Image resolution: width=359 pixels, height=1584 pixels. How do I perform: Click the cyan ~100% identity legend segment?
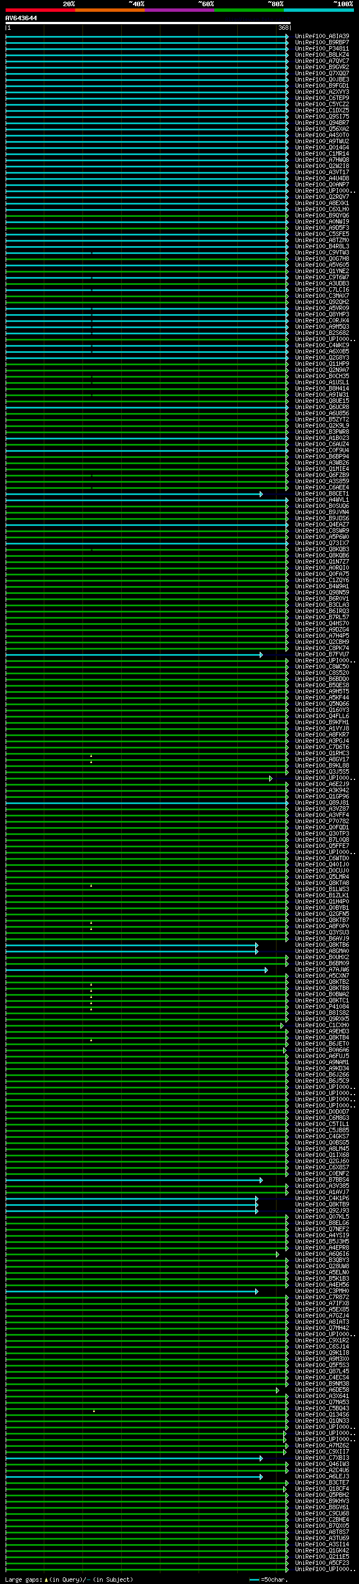(x=319, y=10)
